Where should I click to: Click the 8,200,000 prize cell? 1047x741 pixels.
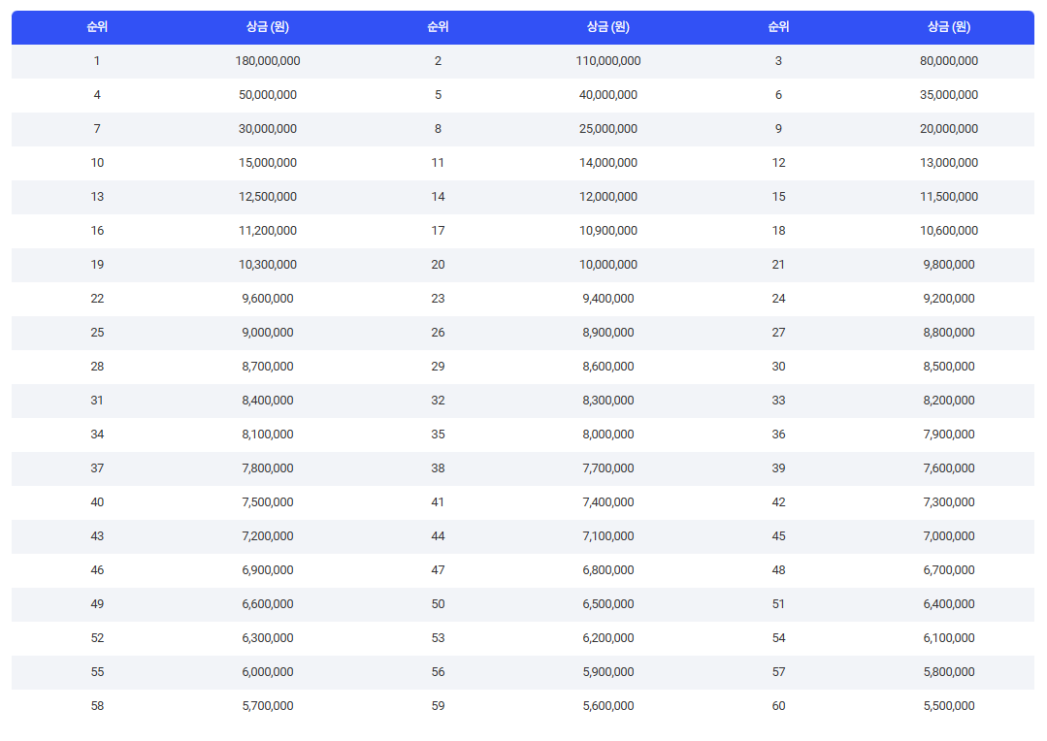point(948,401)
